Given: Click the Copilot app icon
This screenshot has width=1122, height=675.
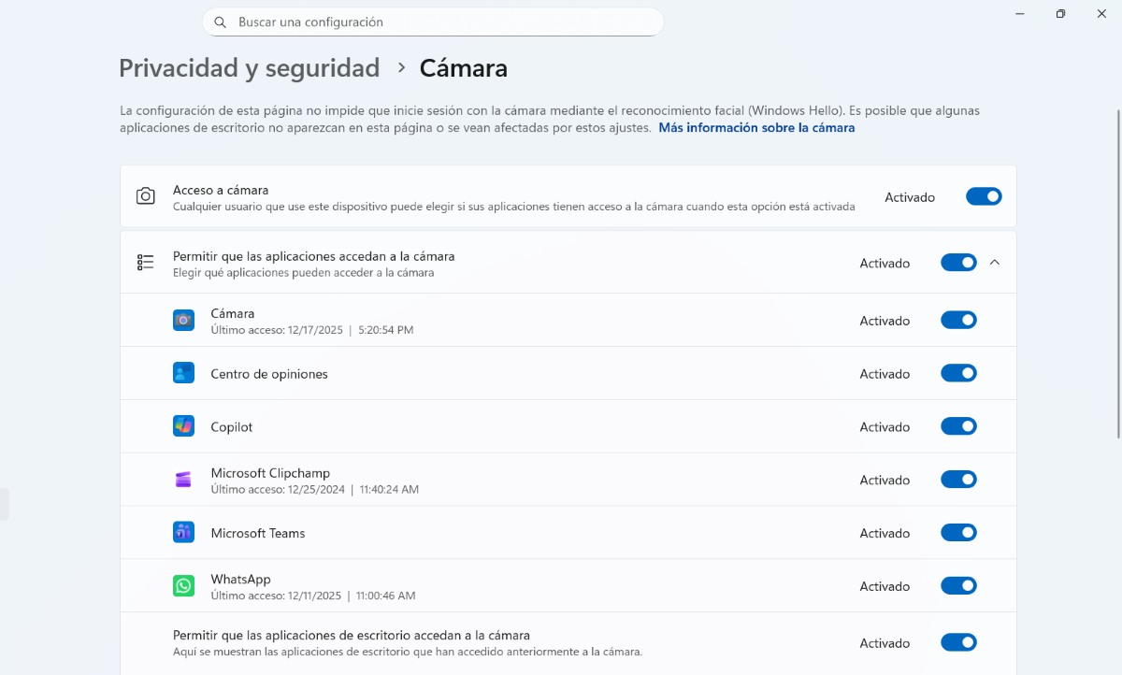Looking at the screenshot, I should [x=183, y=426].
